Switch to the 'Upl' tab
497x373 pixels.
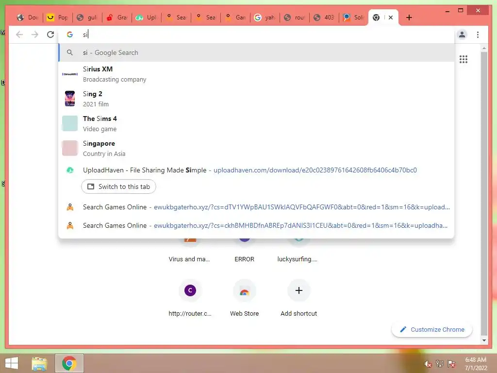pyautogui.click(x=147, y=17)
